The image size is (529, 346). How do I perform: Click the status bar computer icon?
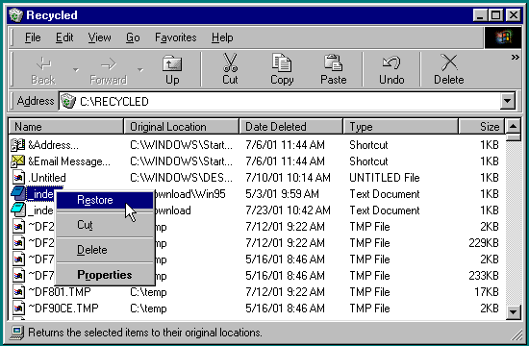click(17, 333)
